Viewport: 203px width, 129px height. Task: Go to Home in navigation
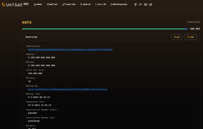point(38,4)
